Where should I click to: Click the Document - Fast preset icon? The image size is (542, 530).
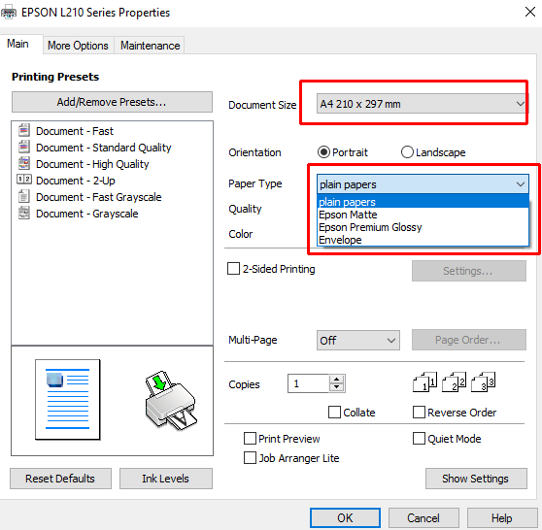click(x=24, y=131)
